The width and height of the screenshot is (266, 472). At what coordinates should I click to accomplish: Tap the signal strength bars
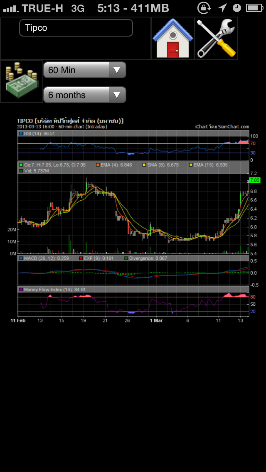click(11, 9)
